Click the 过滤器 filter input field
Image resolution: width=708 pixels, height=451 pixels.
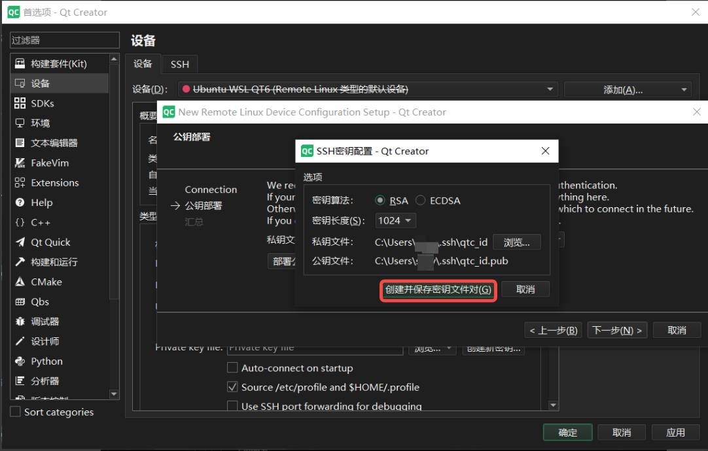click(65, 40)
